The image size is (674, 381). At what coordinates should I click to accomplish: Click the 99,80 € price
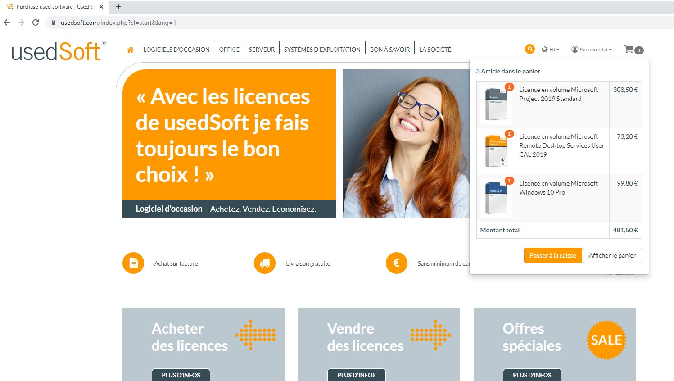[627, 183]
